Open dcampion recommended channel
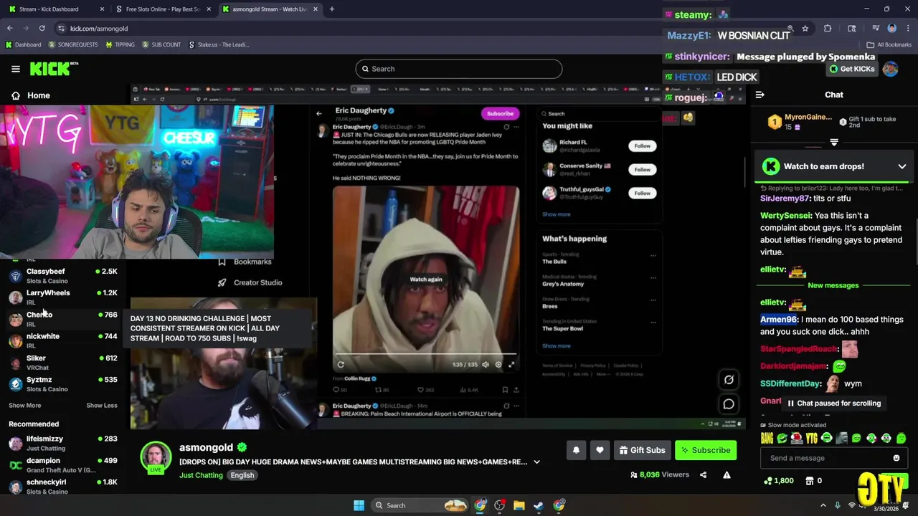The height and width of the screenshot is (516, 918). [63, 464]
